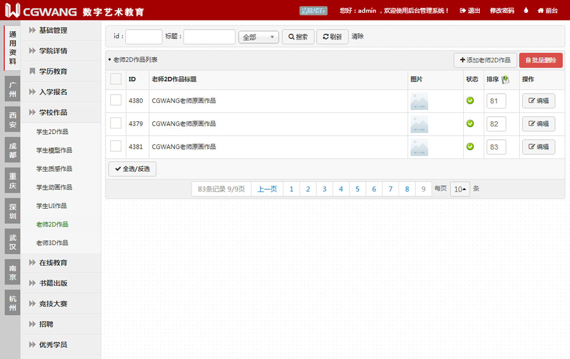Open the image thumbnail for ID 4381

tap(419, 147)
